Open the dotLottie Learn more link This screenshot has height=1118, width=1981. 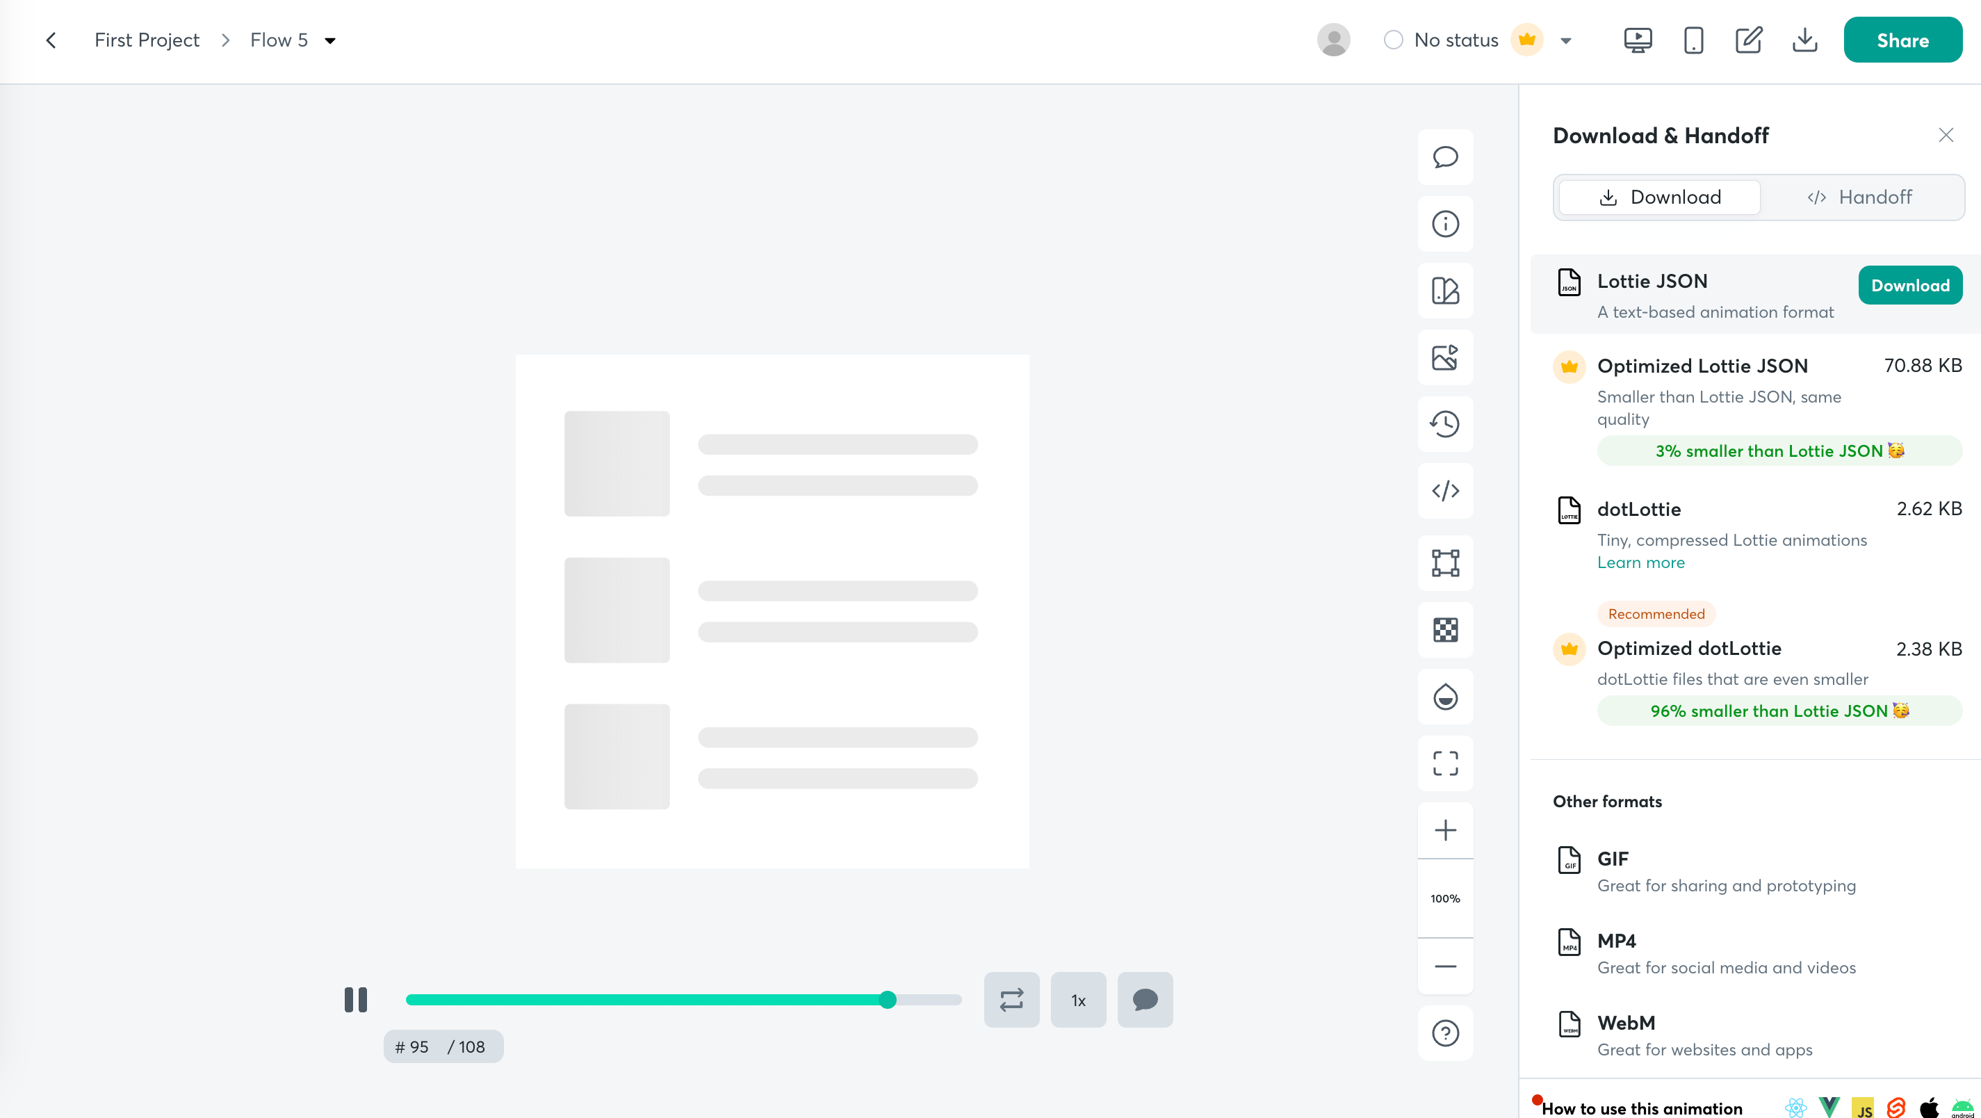tap(1640, 562)
